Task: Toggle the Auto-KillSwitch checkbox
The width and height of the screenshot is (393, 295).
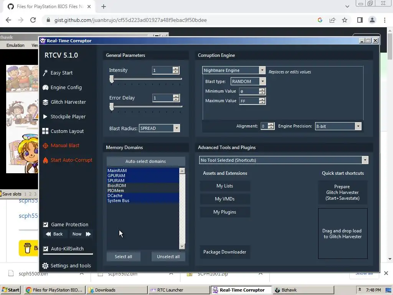Action: [x=46, y=249]
